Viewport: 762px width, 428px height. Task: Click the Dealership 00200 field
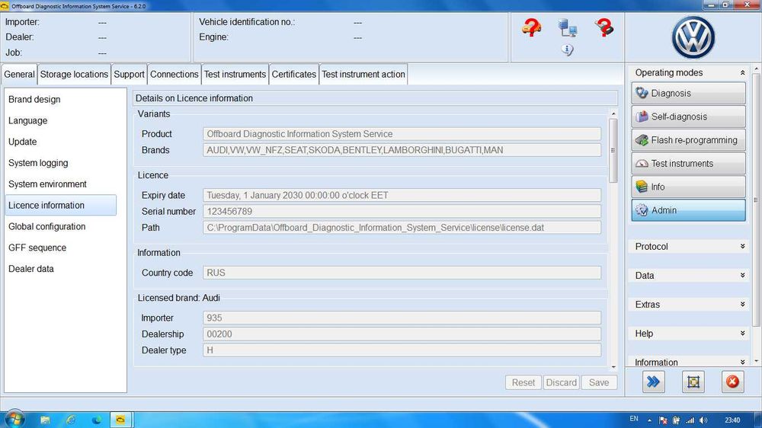402,334
